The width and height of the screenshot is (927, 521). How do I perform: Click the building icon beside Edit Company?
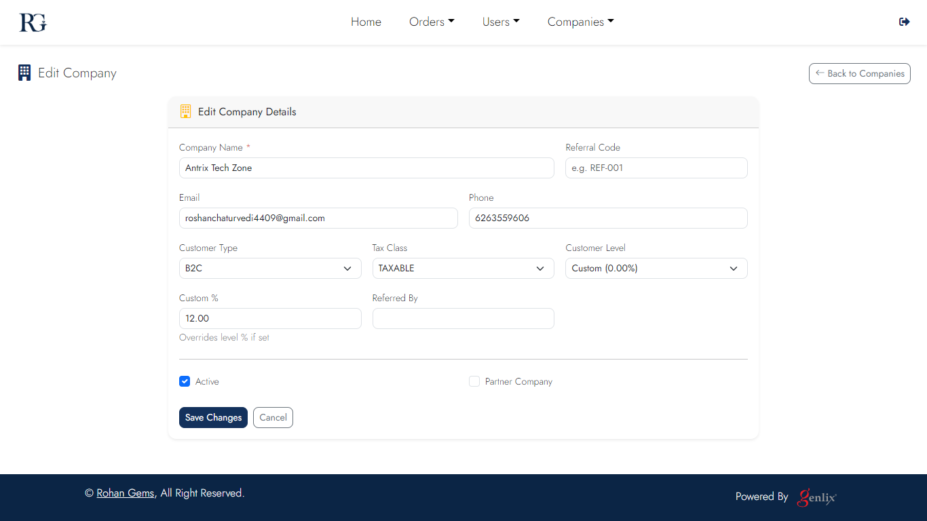[24, 73]
